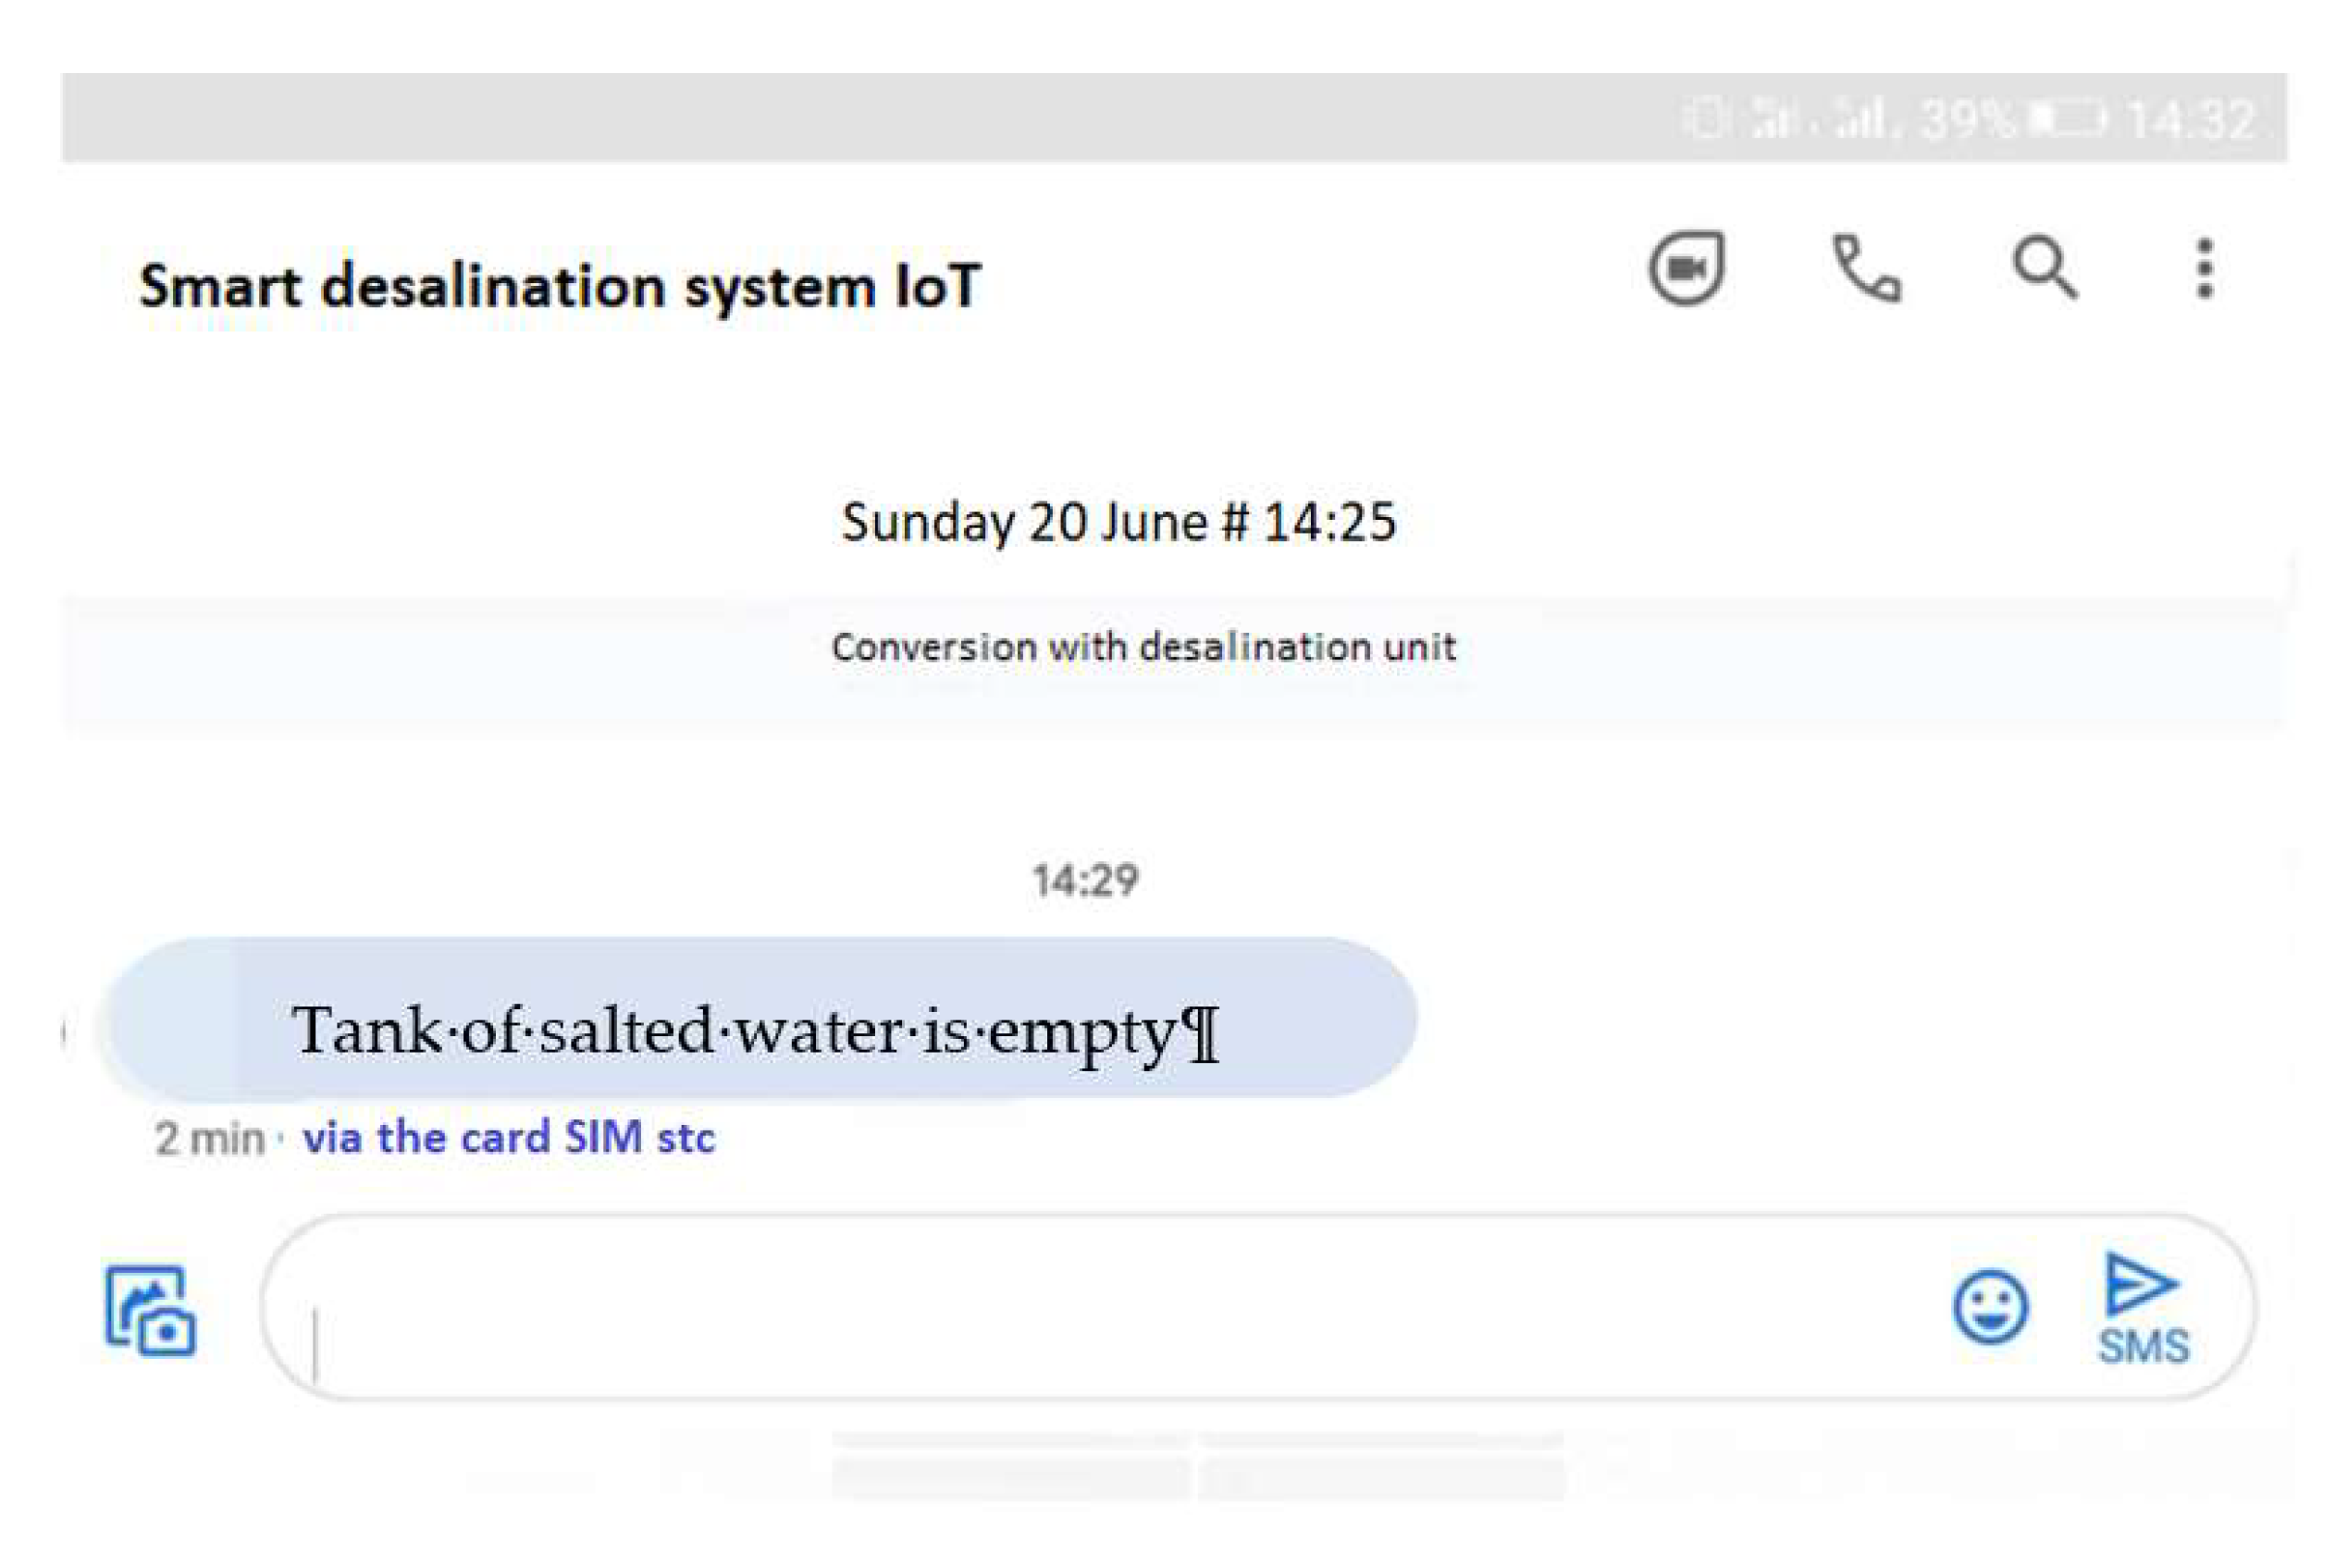This screenshot has height=1568, width=2348.
Task: Open the attach photo gallery icon
Action: coord(150,1310)
